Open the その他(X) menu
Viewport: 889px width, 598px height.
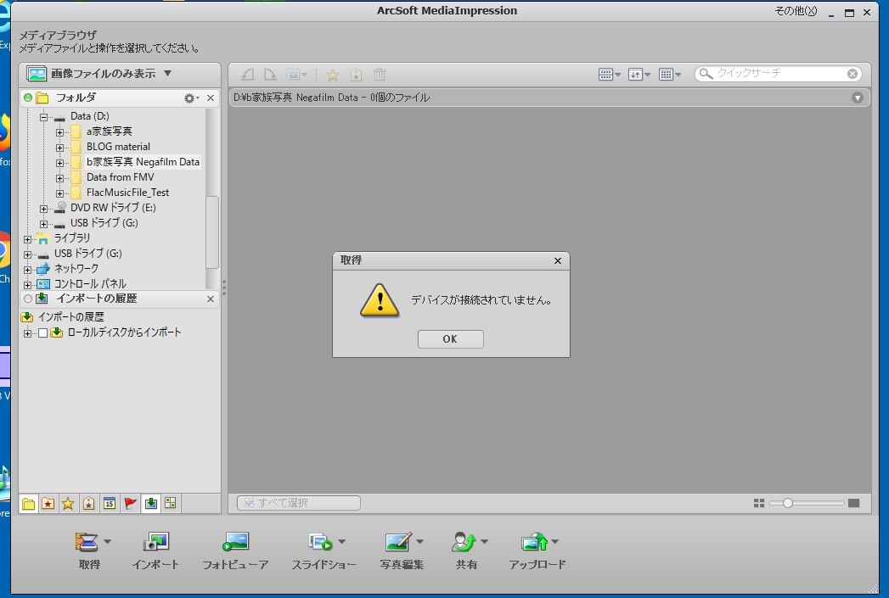(796, 11)
